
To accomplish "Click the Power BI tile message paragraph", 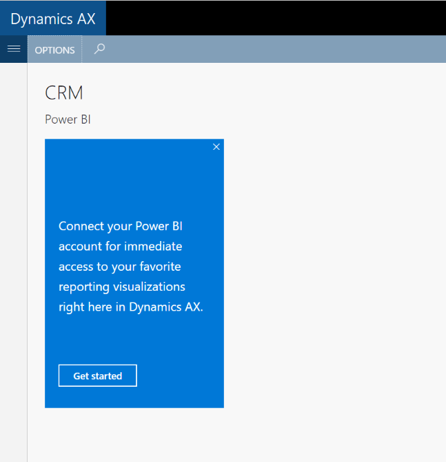I will pos(131,267).
